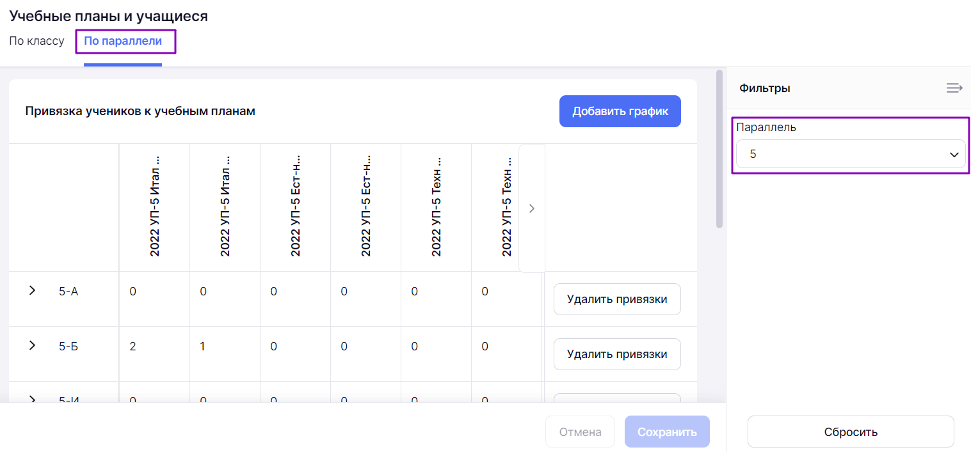Screen dimensions: 971x452
Task: Click the Добавить график button
Action: pyautogui.click(x=620, y=111)
